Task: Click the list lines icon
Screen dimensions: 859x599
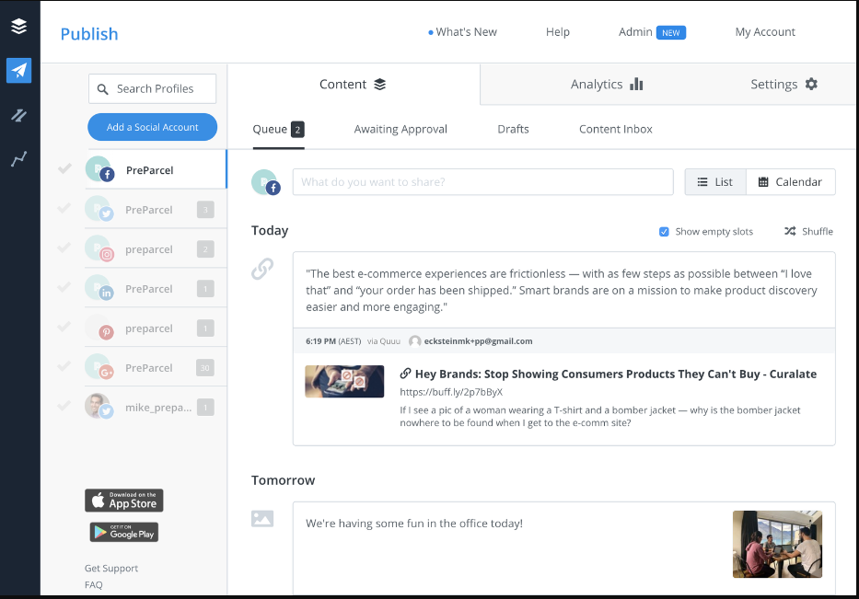Action: point(702,182)
